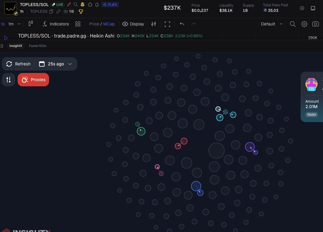Viewport: 323px width, 232px height.
Task: Click the red feather icon next to LIVE
Action: pyautogui.click(x=69, y=5)
